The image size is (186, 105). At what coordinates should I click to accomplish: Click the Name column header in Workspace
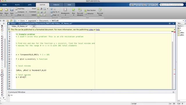click(180, 26)
